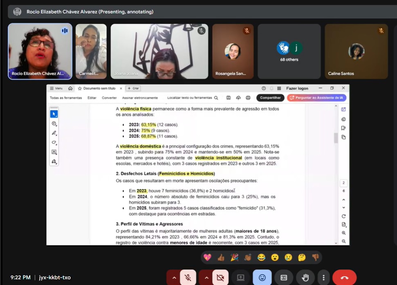
Task: Send the heart emoji reaction
Action: click(208, 257)
